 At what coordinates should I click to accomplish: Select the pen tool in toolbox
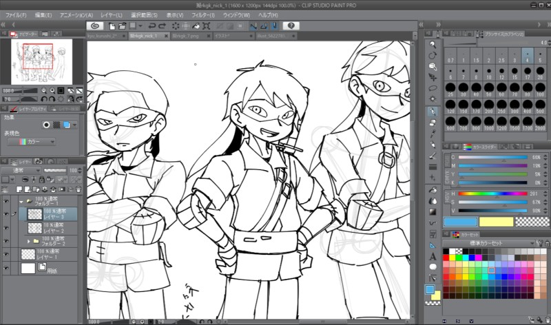(x=433, y=112)
